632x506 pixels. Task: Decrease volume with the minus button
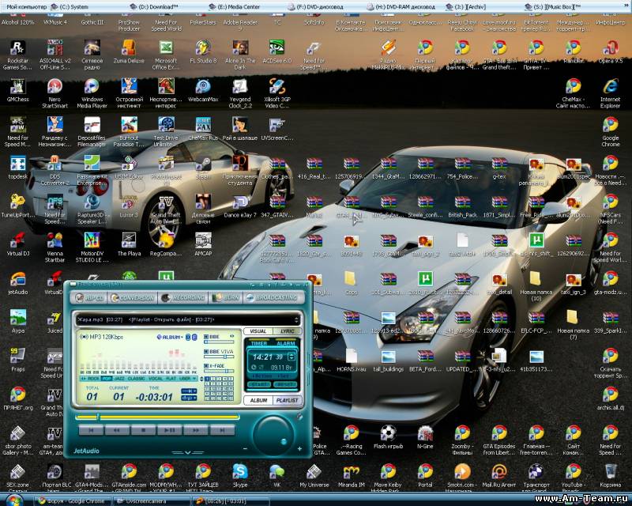pos(245,449)
